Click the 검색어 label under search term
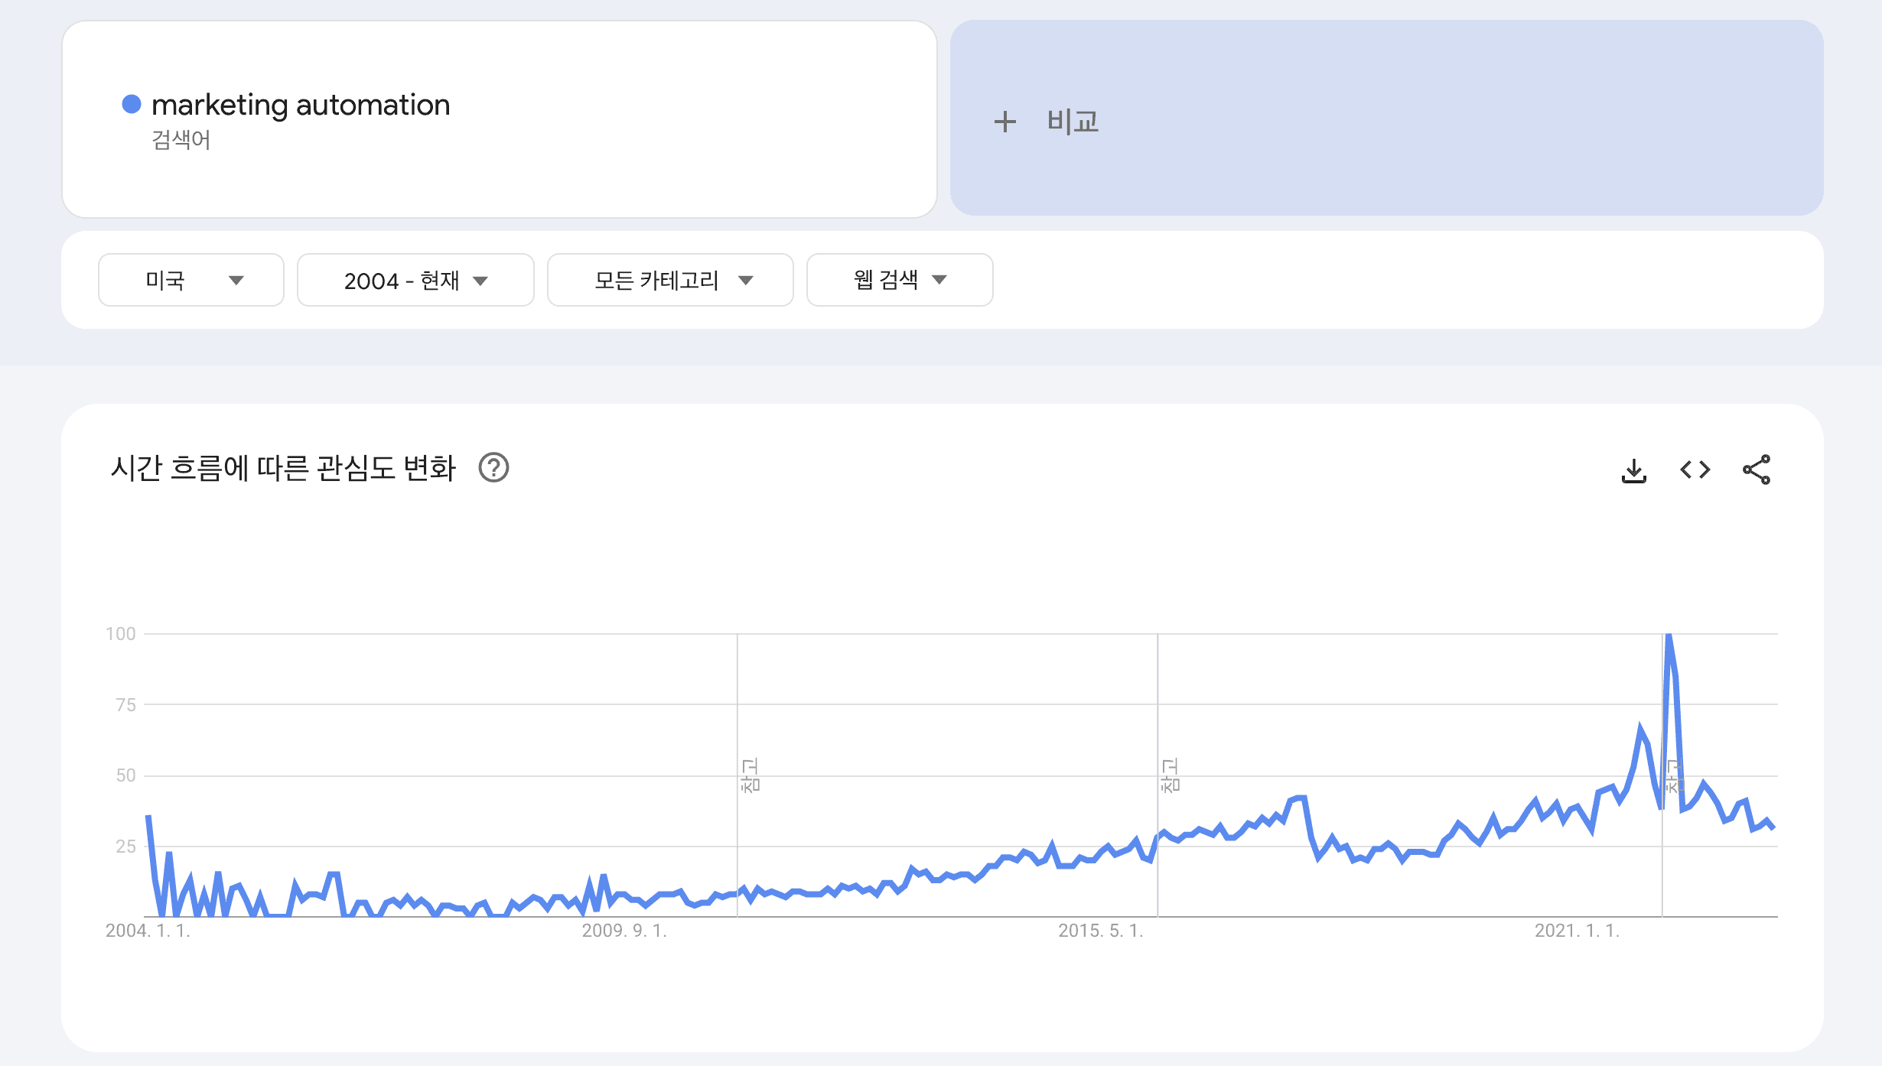The height and width of the screenshot is (1066, 1882). pos(181,140)
